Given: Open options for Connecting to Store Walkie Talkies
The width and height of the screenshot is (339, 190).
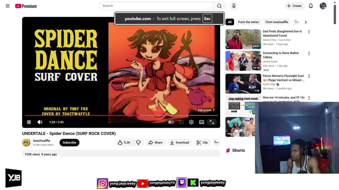Looking at the screenshot, I should pos(309,53).
